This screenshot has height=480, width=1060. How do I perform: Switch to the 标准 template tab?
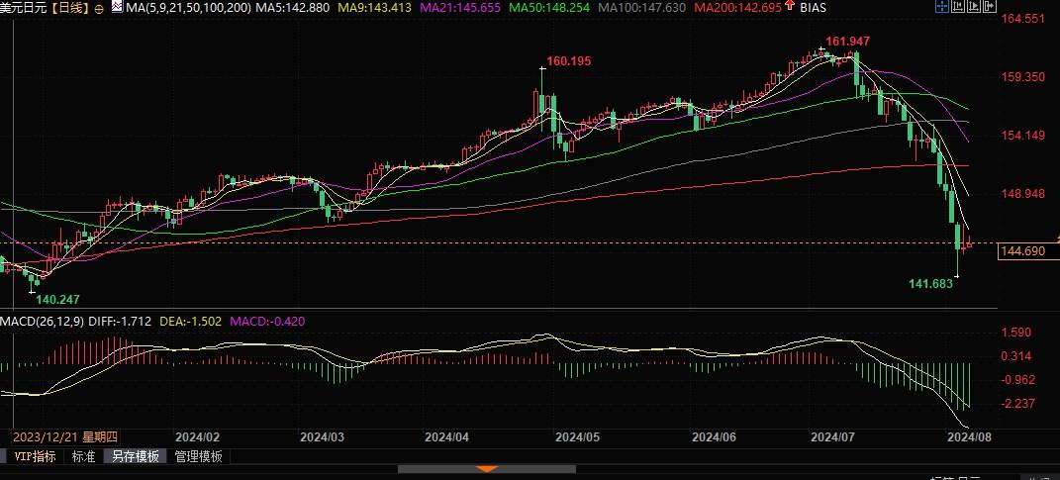[83, 456]
